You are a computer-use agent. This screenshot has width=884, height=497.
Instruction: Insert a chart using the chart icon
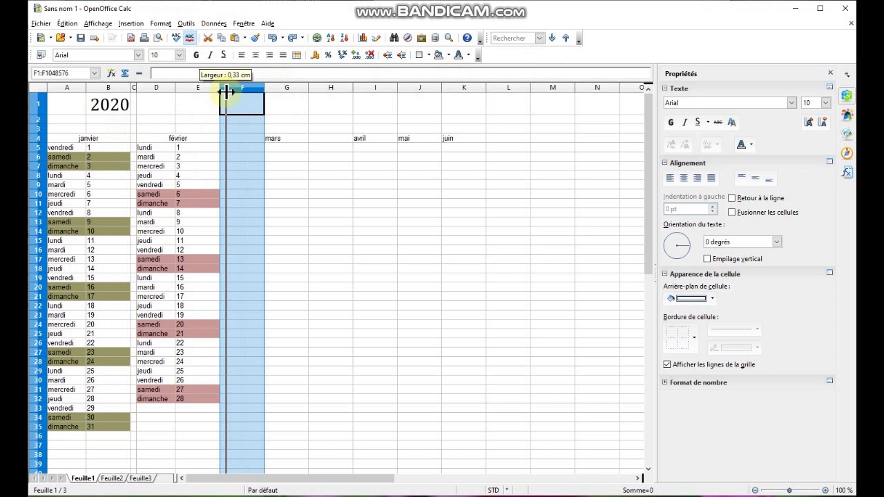coord(363,38)
